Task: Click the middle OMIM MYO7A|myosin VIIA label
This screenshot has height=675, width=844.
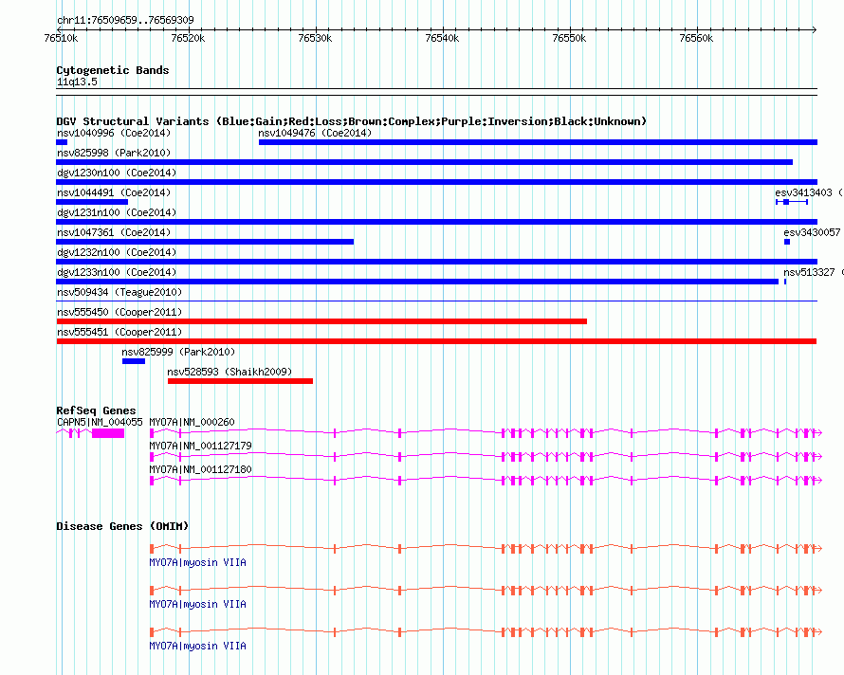Action: click(x=197, y=605)
